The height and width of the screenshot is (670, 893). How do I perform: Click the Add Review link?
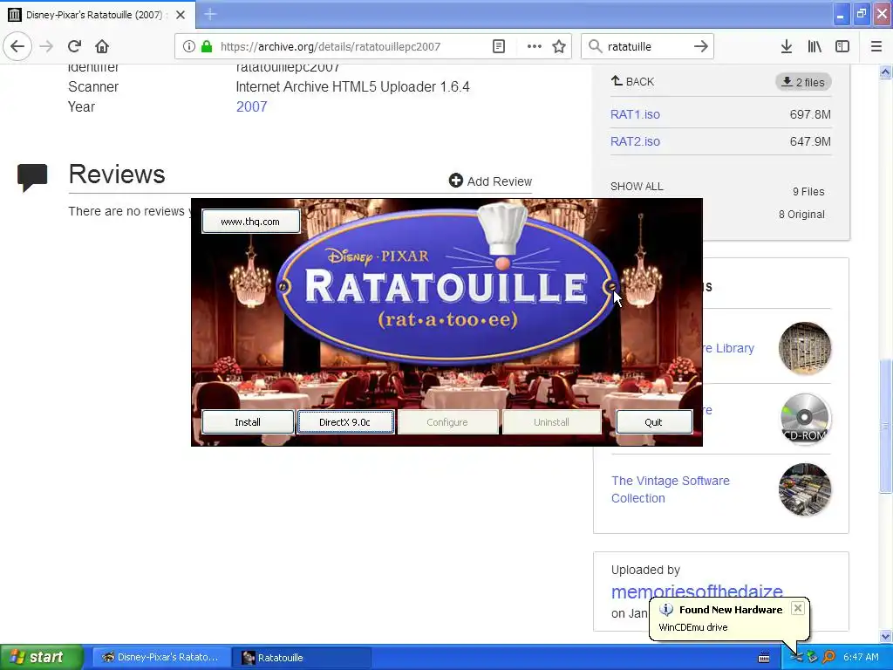[x=490, y=181]
